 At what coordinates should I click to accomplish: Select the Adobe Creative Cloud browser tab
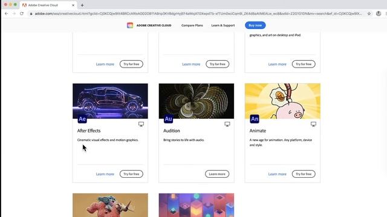pos(48,5)
